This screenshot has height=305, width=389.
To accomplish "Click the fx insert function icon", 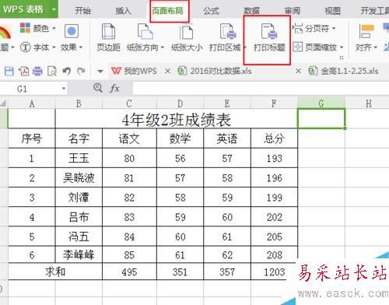I will (114, 89).
